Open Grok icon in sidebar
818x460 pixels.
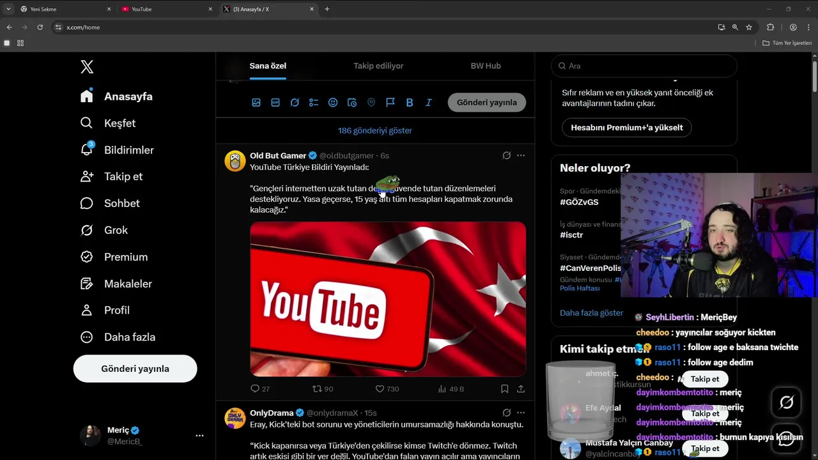[86, 230]
